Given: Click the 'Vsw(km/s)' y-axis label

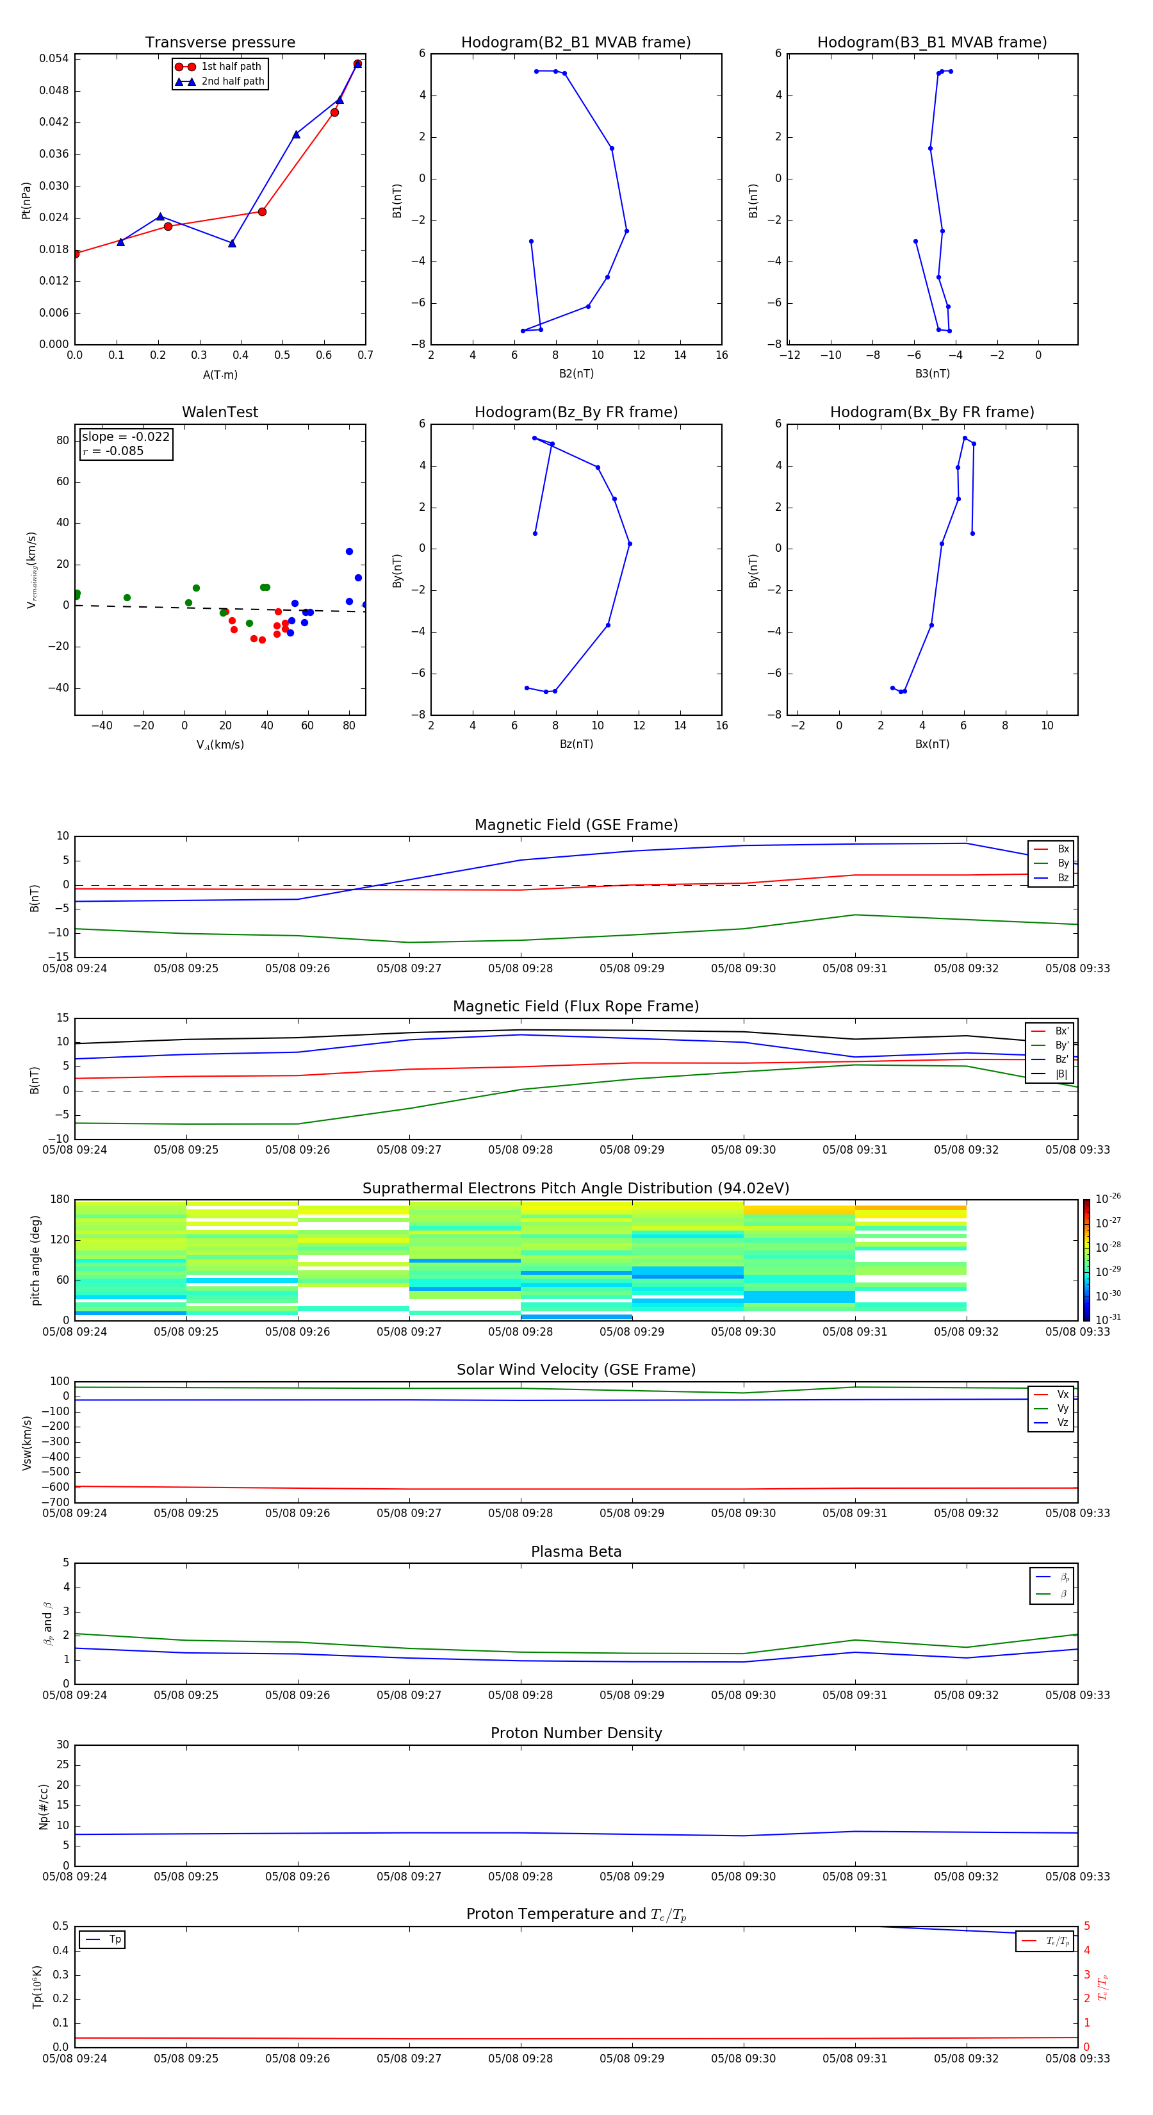Looking at the screenshot, I should tap(27, 1443).
